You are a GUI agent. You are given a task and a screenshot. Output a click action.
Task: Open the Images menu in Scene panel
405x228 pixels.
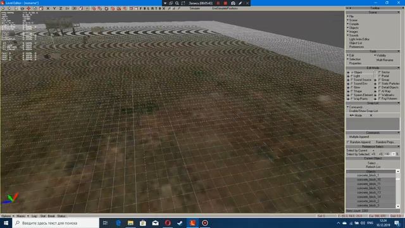[x=353, y=32]
